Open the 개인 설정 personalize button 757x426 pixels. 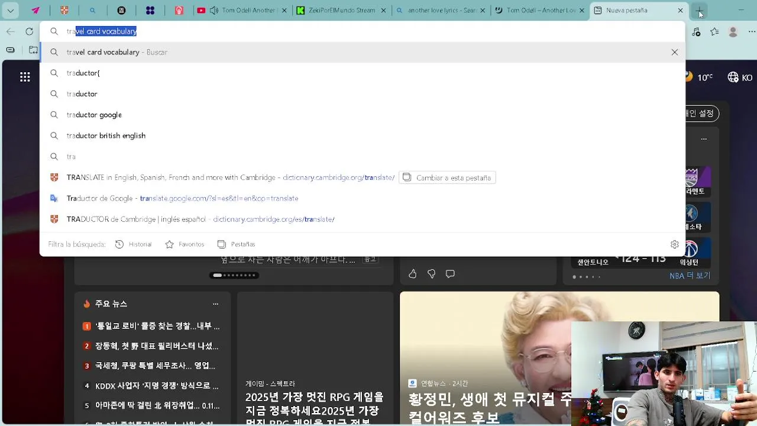point(701,113)
